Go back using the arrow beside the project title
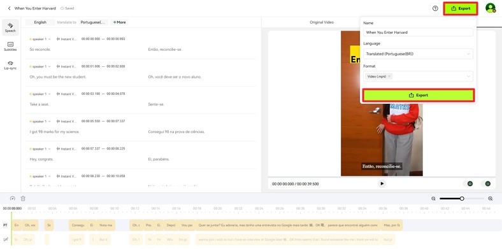502x249 pixels. (9, 8)
